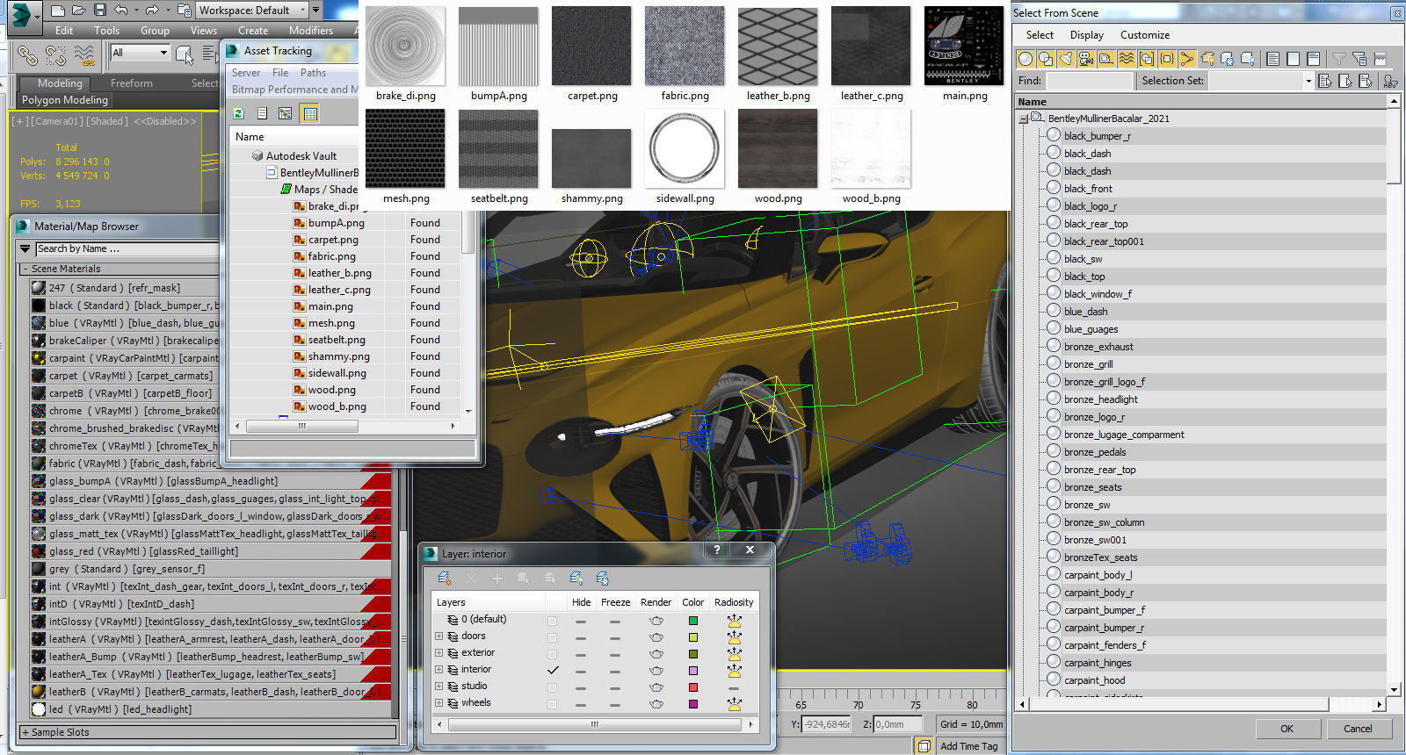Open a file with the Open File icon

pyautogui.click(x=79, y=11)
